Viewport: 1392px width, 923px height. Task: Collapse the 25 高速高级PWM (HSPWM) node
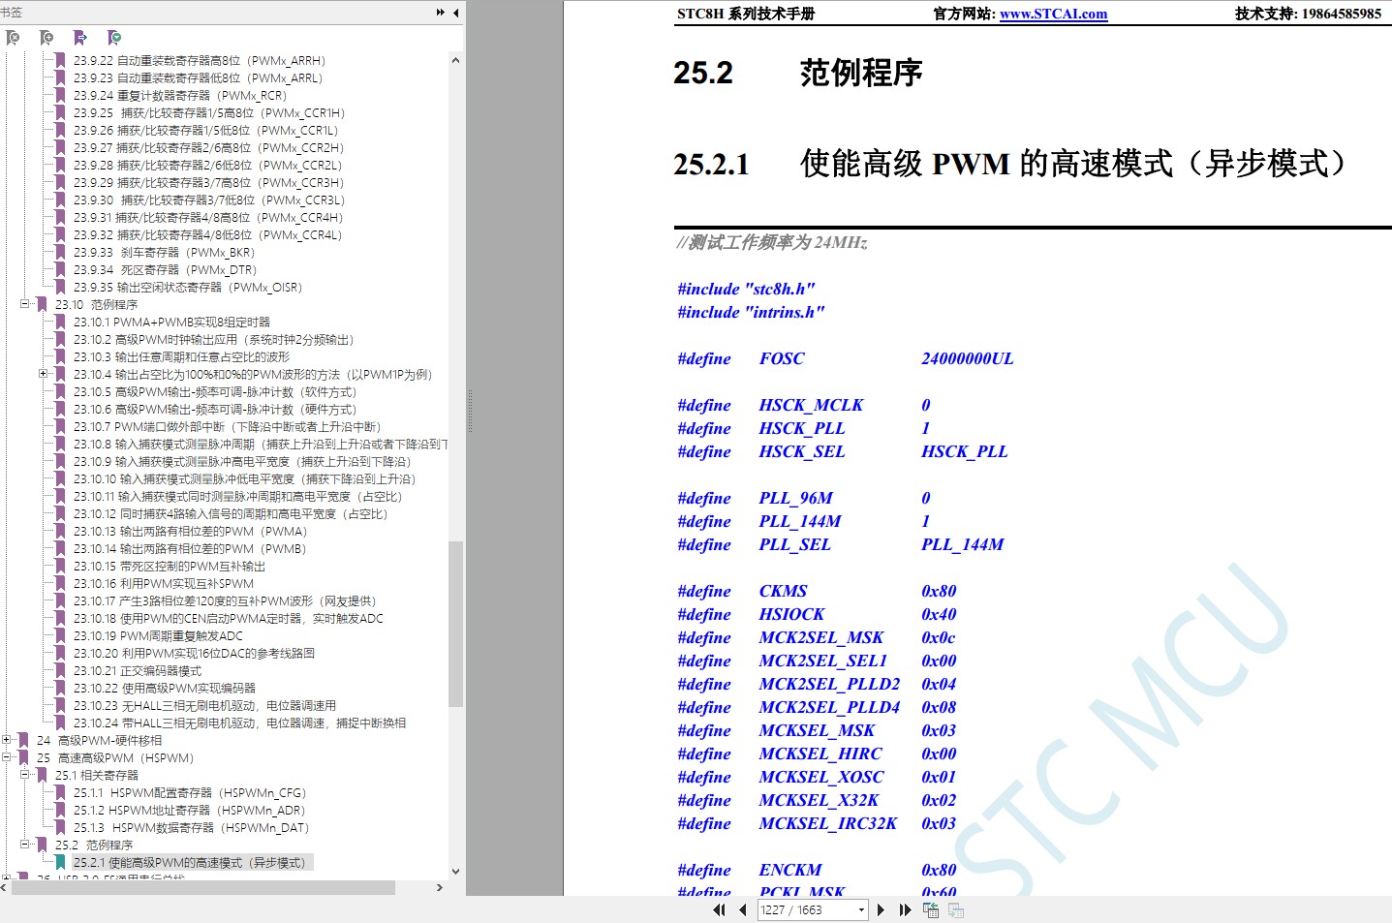(7, 757)
